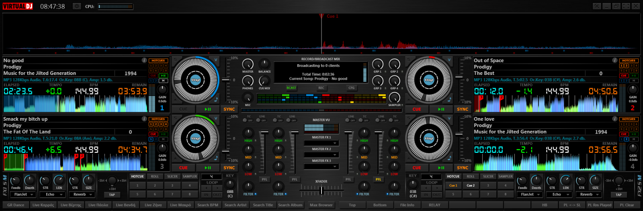This screenshot has width=643, height=211.
Task: Click Vinyl center on deck 1 turntable
Action: coord(195,80)
